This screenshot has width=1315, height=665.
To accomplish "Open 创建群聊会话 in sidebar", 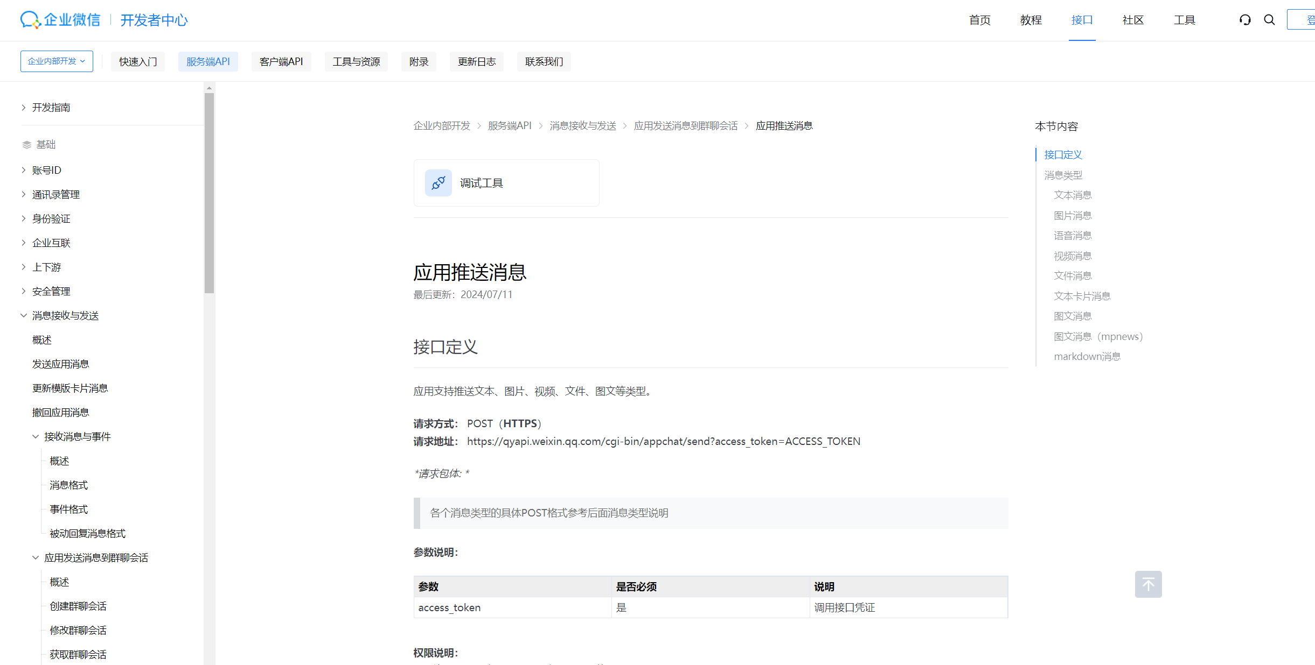I will click(x=78, y=606).
